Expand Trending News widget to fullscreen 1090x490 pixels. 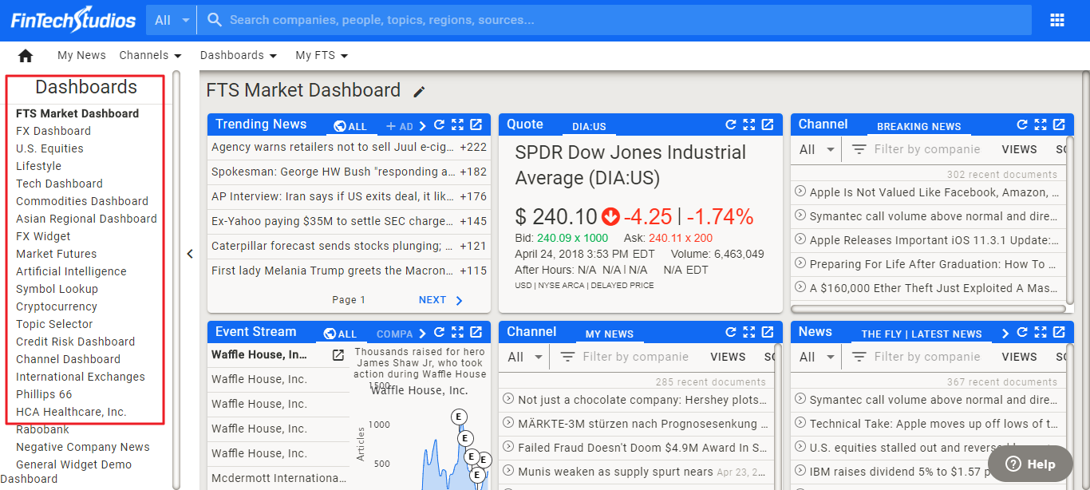tap(457, 125)
